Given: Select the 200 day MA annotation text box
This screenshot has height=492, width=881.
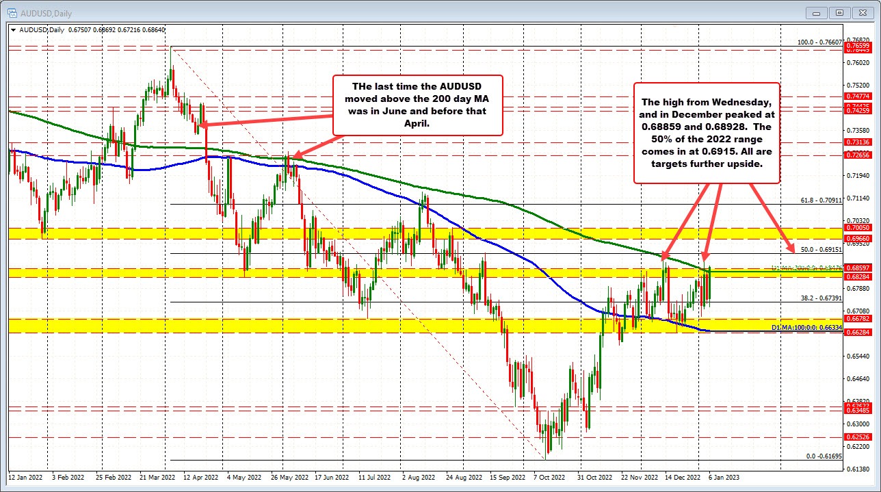Looking at the screenshot, I should coord(417,105).
